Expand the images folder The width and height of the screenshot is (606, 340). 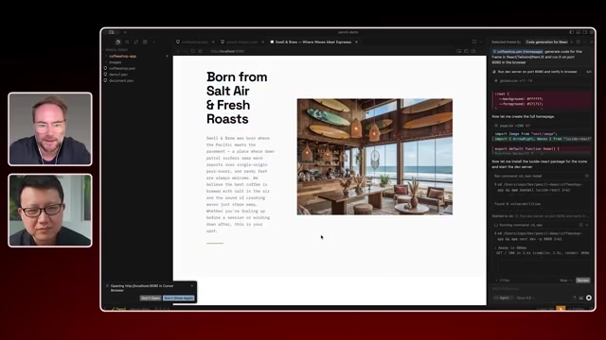point(115,62)
